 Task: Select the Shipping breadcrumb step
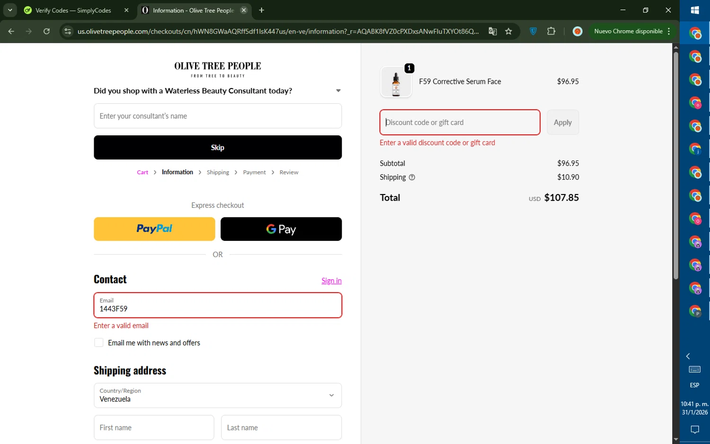pyautogui.click(x=218, y=172)
